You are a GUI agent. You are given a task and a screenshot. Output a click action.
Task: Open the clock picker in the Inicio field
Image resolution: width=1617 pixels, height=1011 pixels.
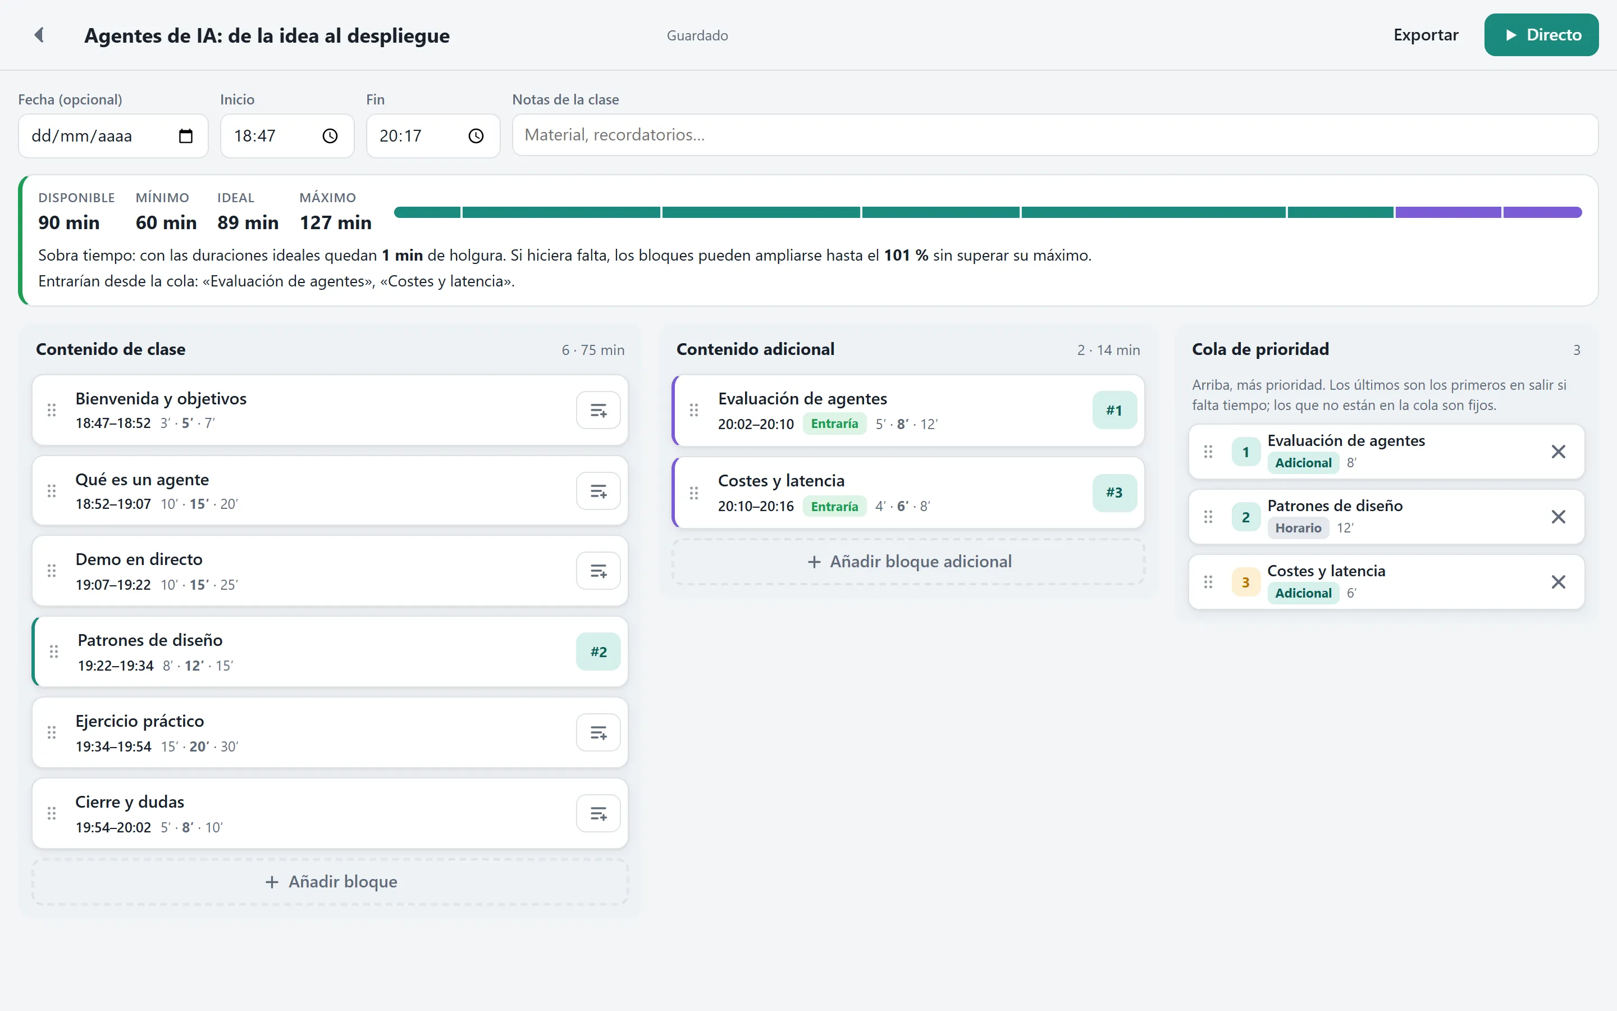coord(330,136)
